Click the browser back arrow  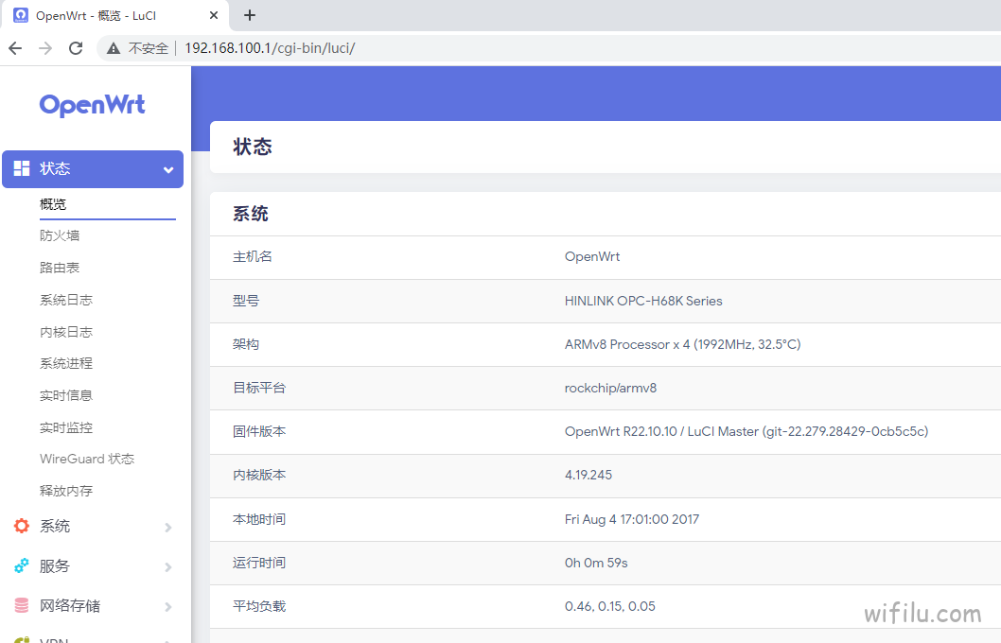[x=15, y=48]
